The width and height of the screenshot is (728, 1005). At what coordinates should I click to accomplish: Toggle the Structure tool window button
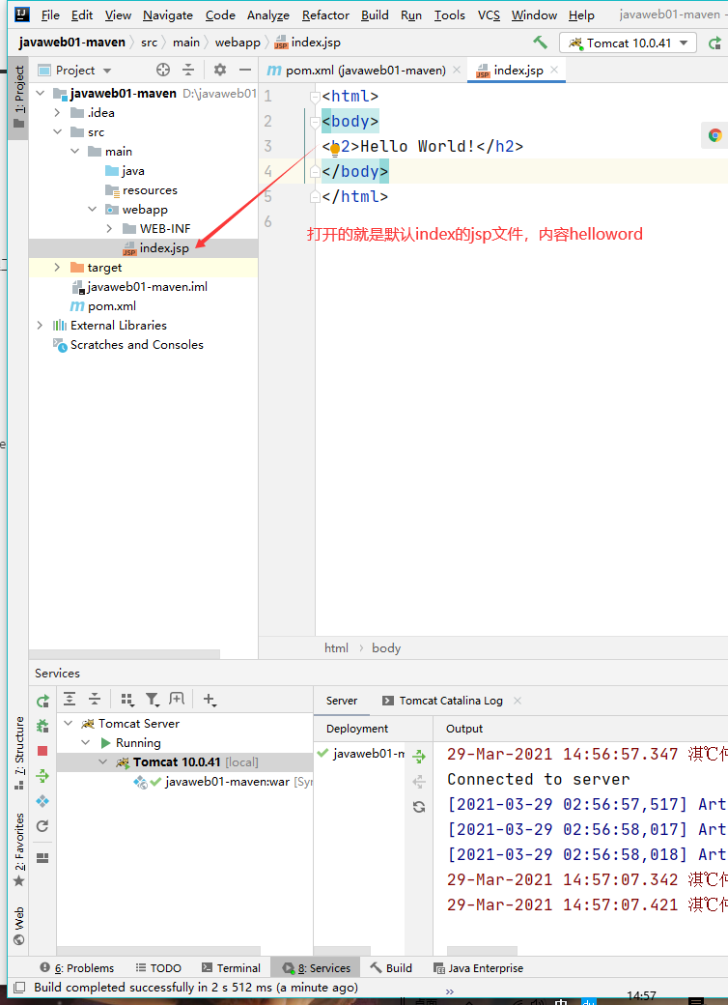(x=18, y=754)
